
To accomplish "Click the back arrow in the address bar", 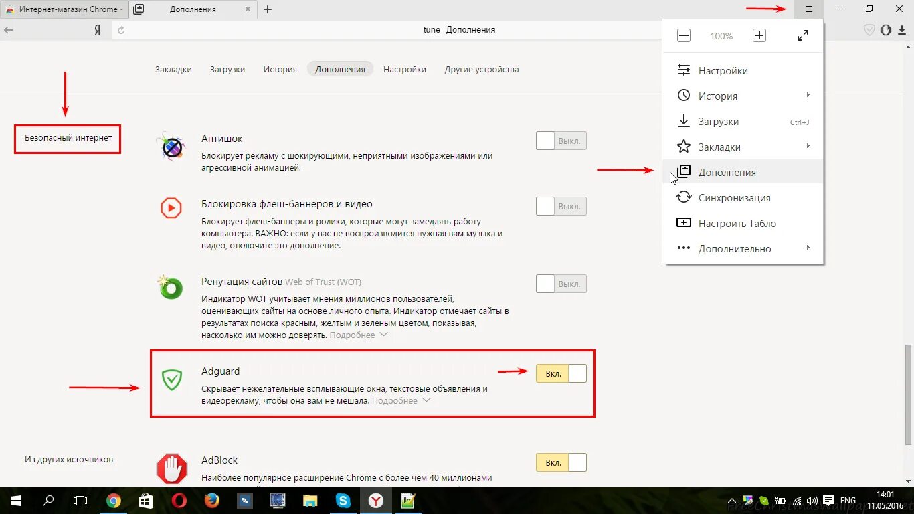I will pos(9,30).
